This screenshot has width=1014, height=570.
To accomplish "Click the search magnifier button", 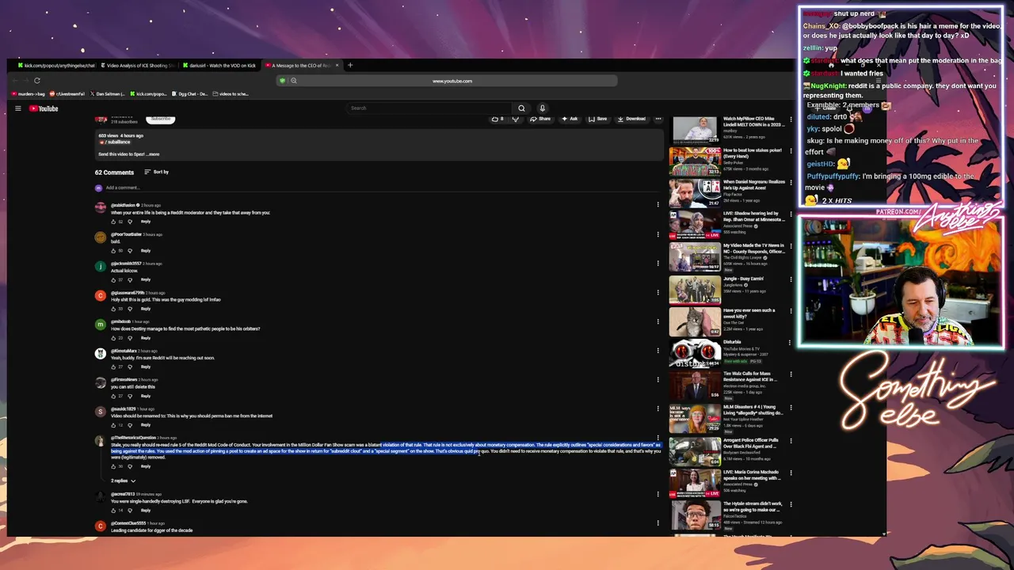I will (521, 108).
